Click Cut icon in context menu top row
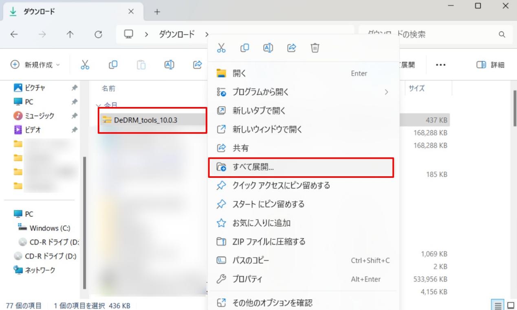The width and height of the screenshot is (517, 310). 221,49
